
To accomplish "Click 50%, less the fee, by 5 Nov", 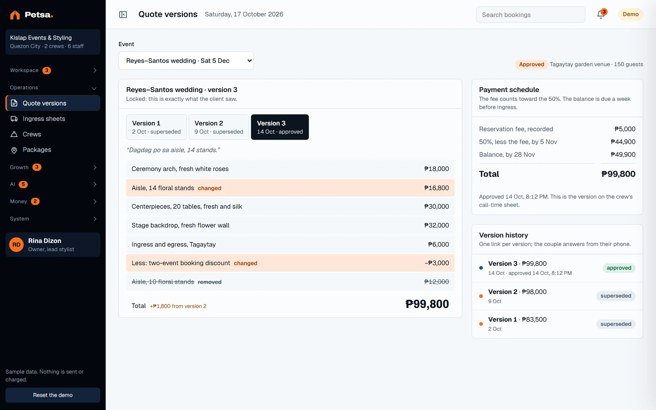I will [557, 142].
